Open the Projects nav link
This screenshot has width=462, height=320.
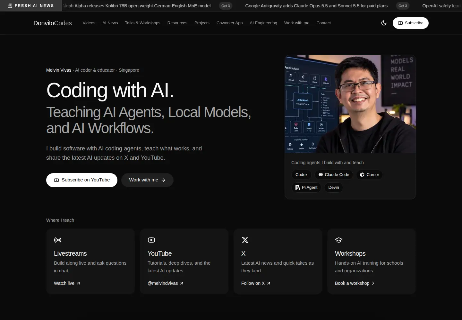pyautogui.click(x=202, y=23)
